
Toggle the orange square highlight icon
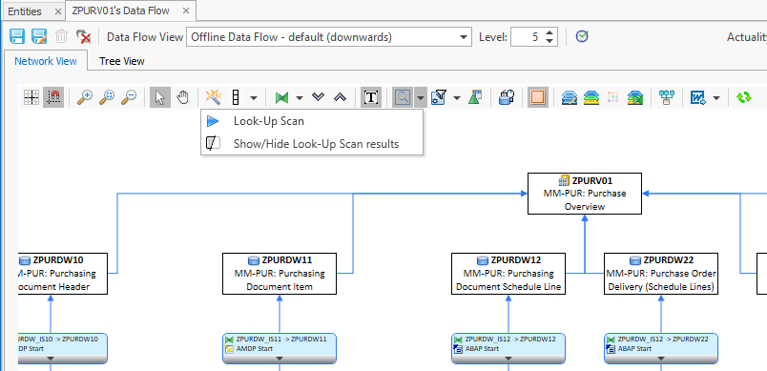click(x=538, y=98)
